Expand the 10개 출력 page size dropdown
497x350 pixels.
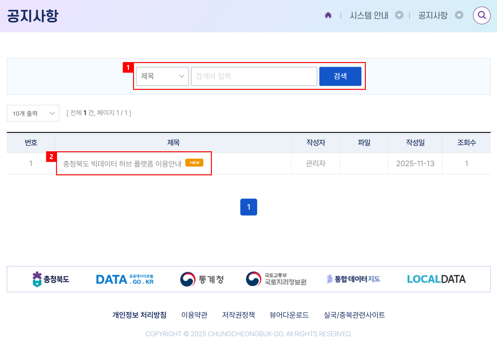pyautogui.click(x=33, y=113)
